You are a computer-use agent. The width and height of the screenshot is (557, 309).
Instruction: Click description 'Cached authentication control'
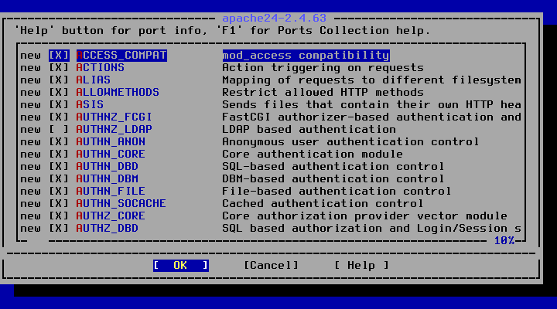(323, 204)
